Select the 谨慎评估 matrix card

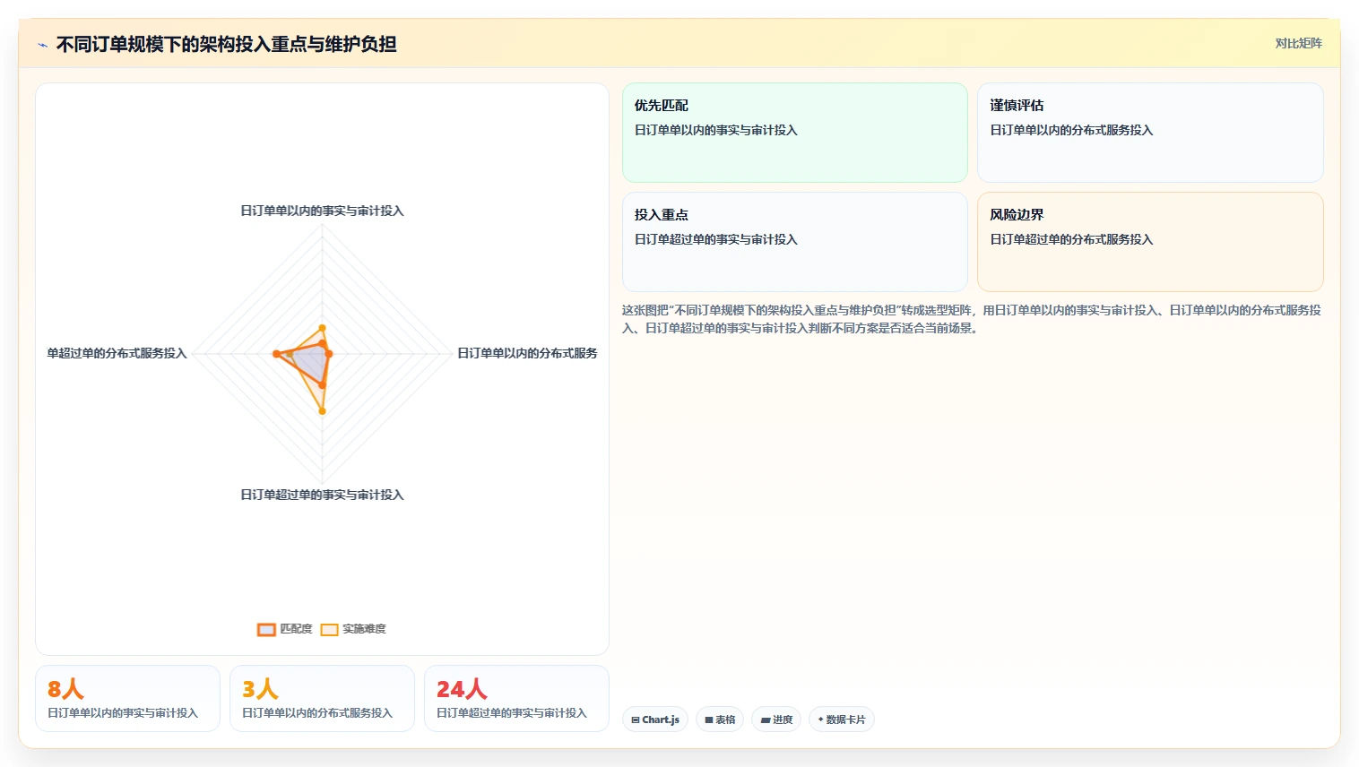(x=1150, y=133)
